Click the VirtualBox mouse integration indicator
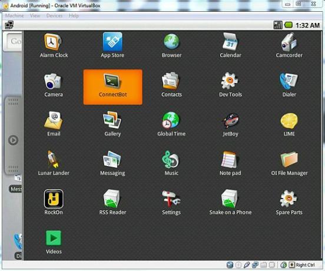The width and height of the screenshot is (325, 271). 284,265
